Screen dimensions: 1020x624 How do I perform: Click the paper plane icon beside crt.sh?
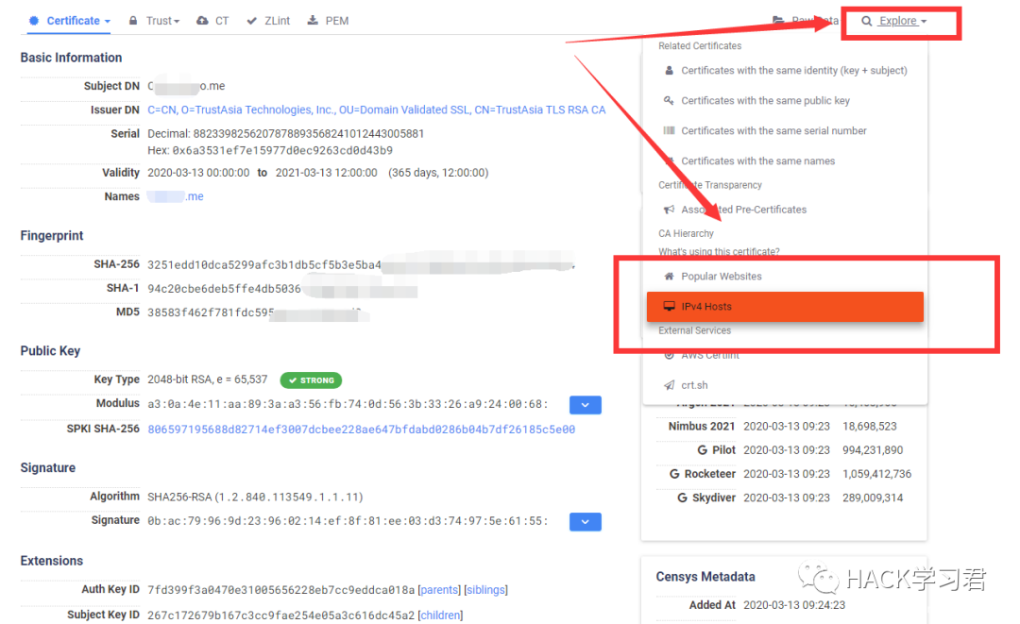669,385
